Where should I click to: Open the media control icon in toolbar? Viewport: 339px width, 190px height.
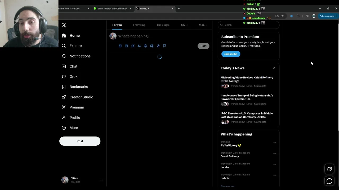[x=307, y=16]
